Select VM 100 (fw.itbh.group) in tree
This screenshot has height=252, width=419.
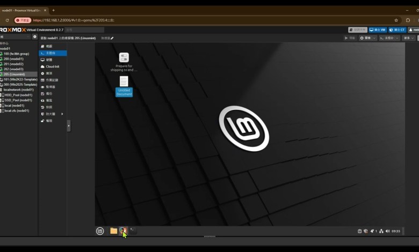pos(19,54)
